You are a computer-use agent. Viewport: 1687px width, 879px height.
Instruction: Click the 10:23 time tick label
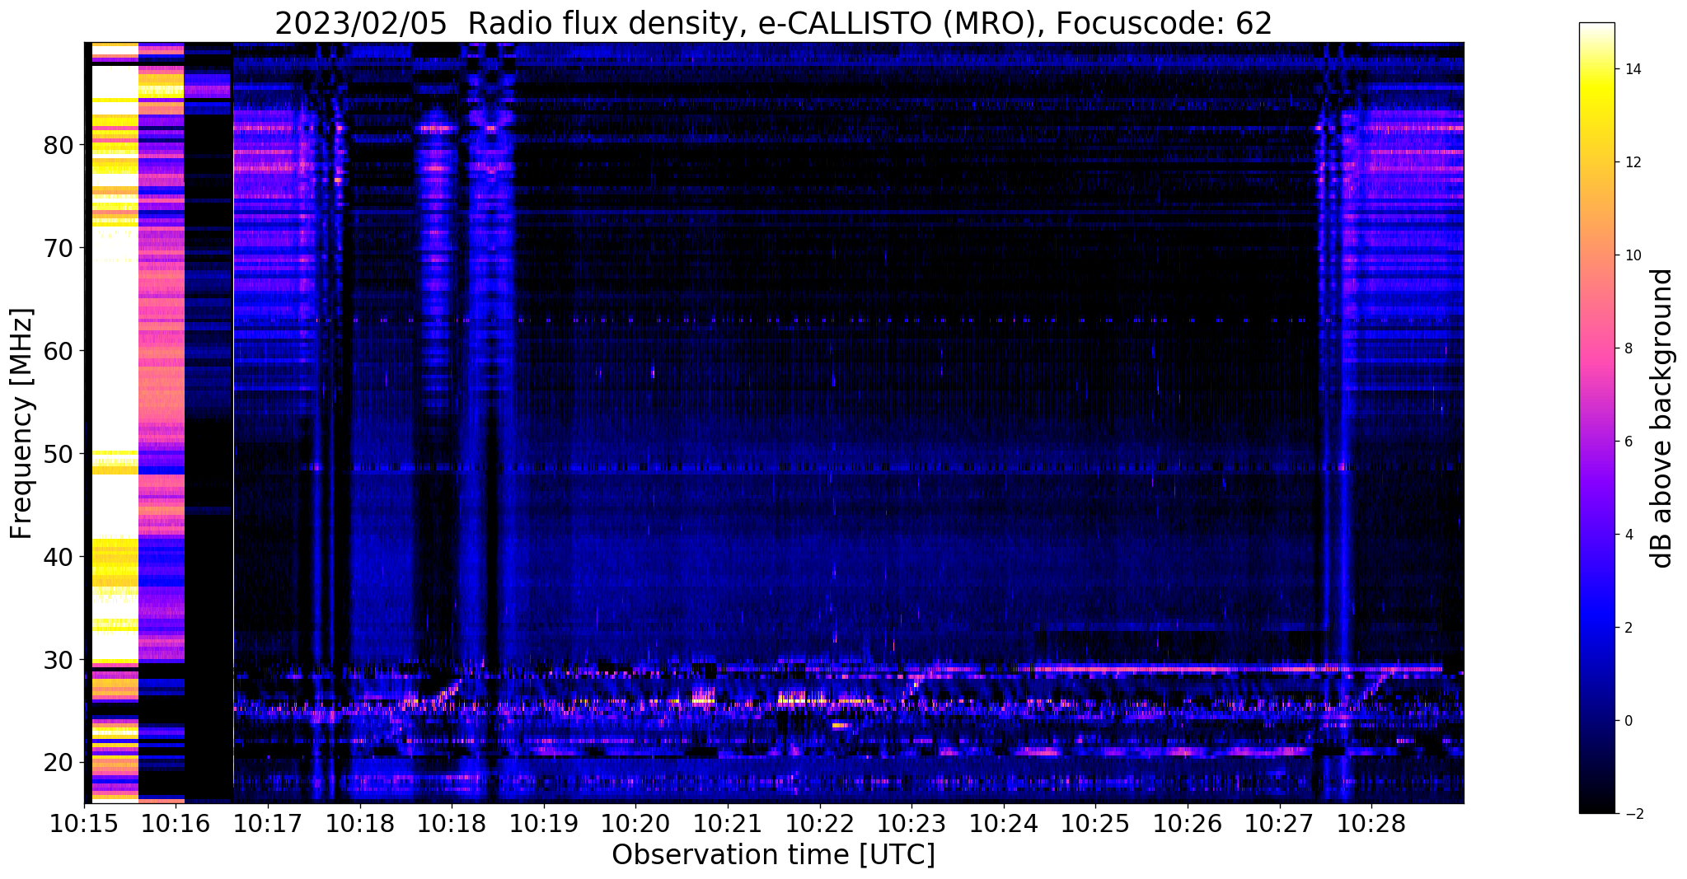[911, 824]
